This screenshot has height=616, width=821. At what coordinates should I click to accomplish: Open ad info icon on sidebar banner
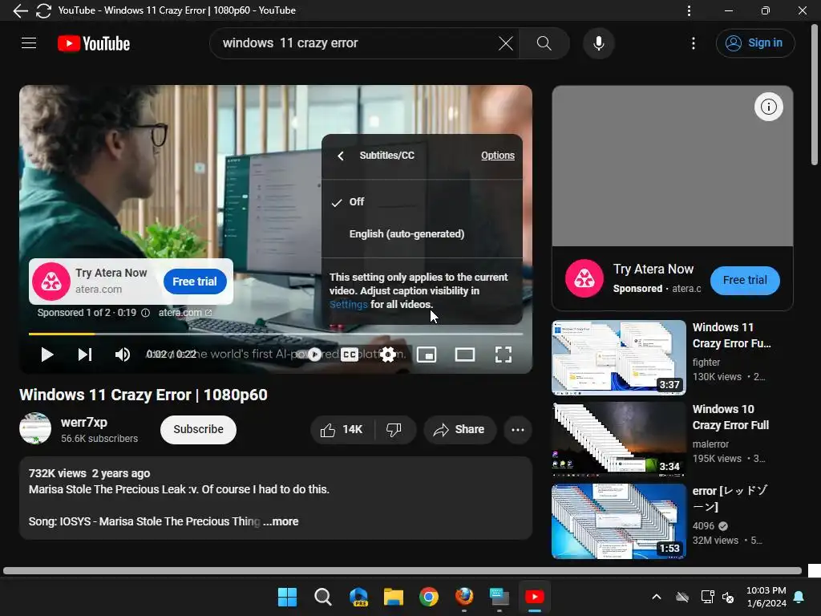(768, 107)
